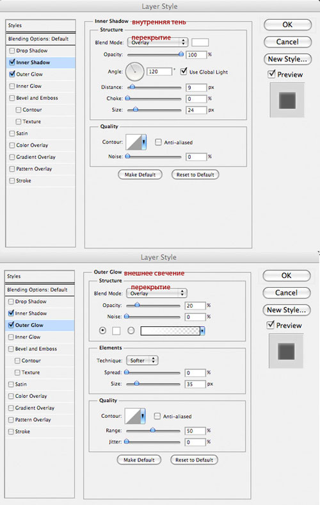Image resolution: width=320 pixels, height=505 pixels.
Task: Click Inner Shadow Distance slider
Action: 154,87
